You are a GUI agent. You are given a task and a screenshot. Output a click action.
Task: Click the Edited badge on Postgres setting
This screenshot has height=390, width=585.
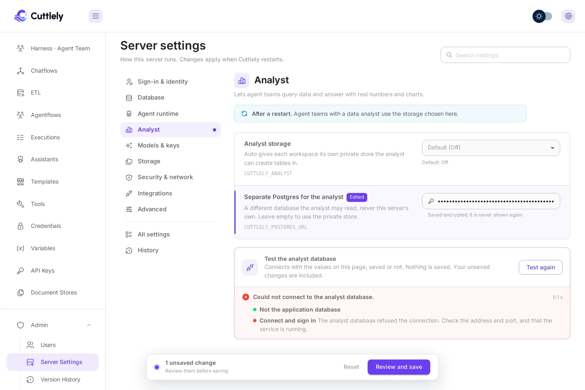(357, 197)
